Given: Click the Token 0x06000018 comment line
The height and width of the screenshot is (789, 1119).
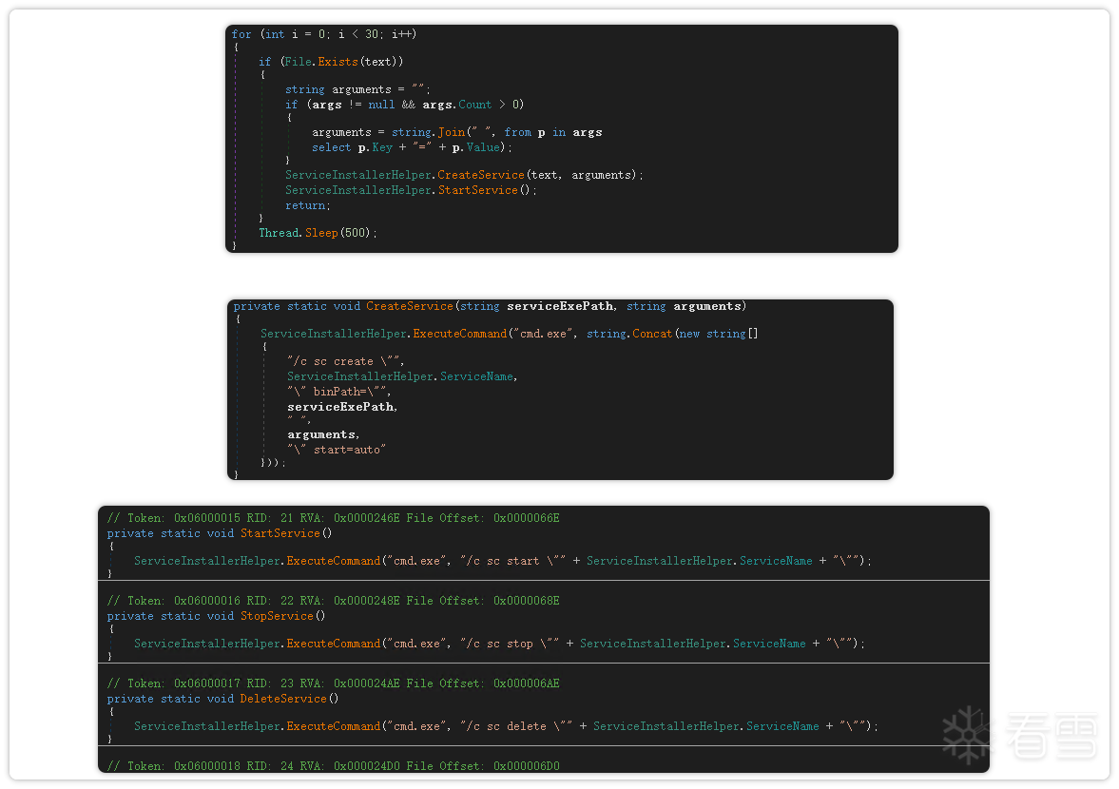Looking at the screenshot, I should coord(333,766).
